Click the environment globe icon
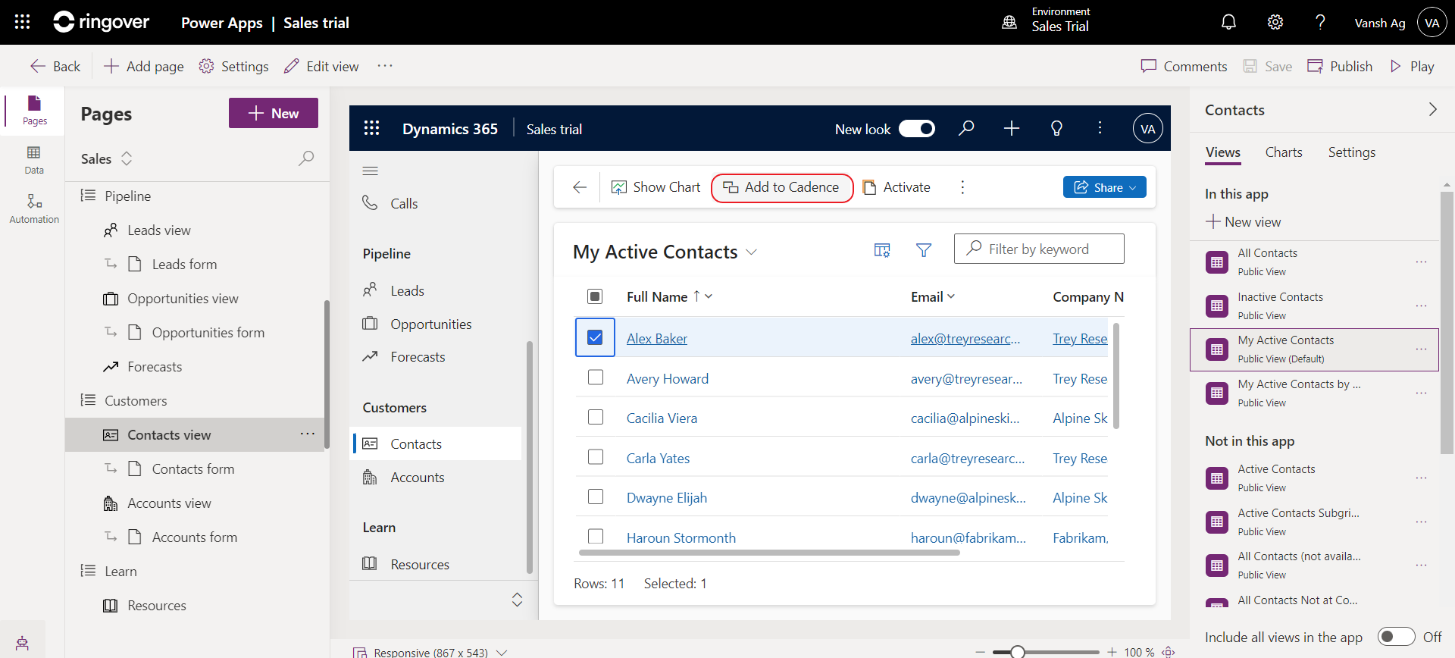This screenshot has width=1455, height=658. [x=1009, y=23]
